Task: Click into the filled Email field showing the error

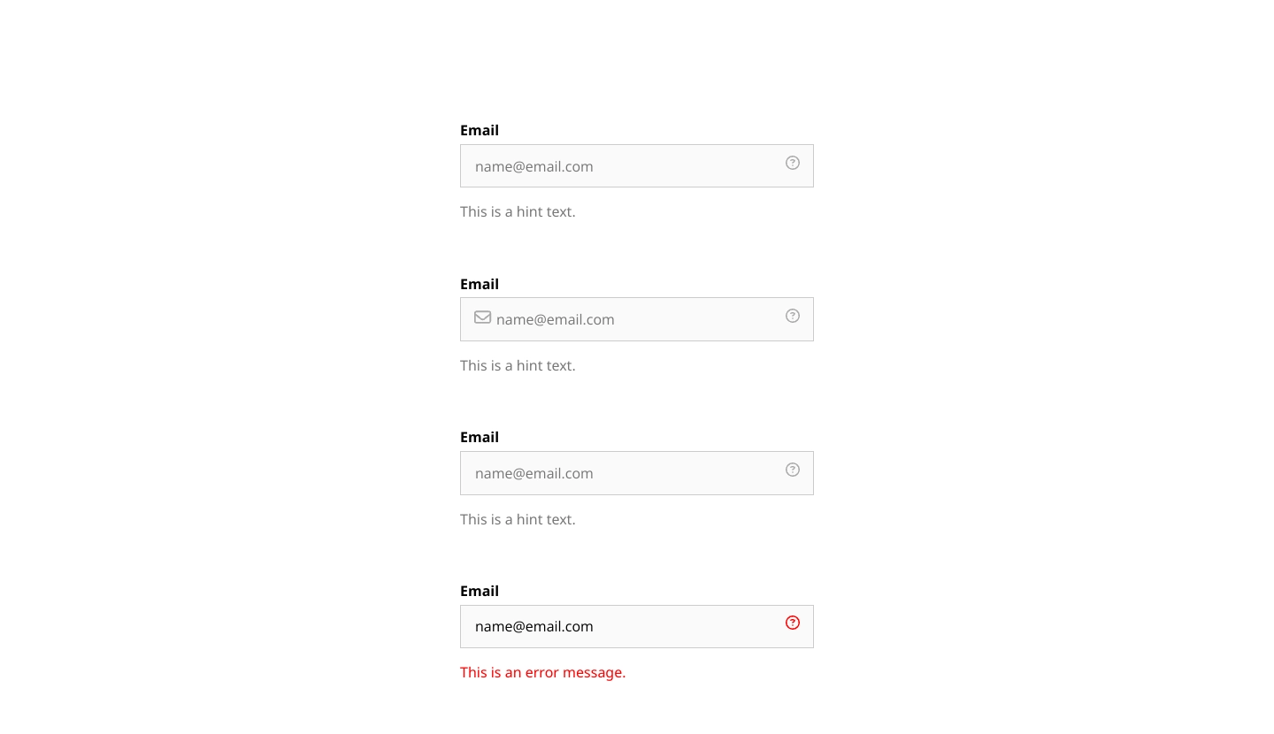Action: [637, 626]
